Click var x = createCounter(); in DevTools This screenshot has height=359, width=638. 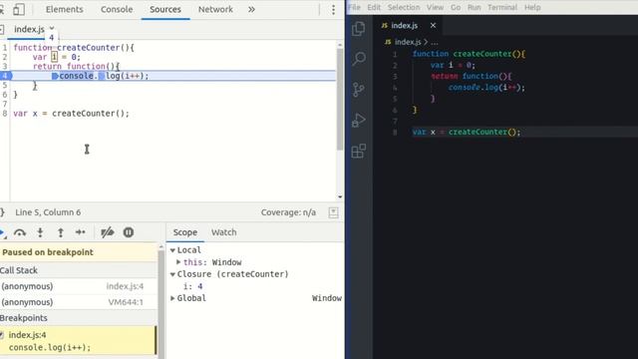(71, 113)
